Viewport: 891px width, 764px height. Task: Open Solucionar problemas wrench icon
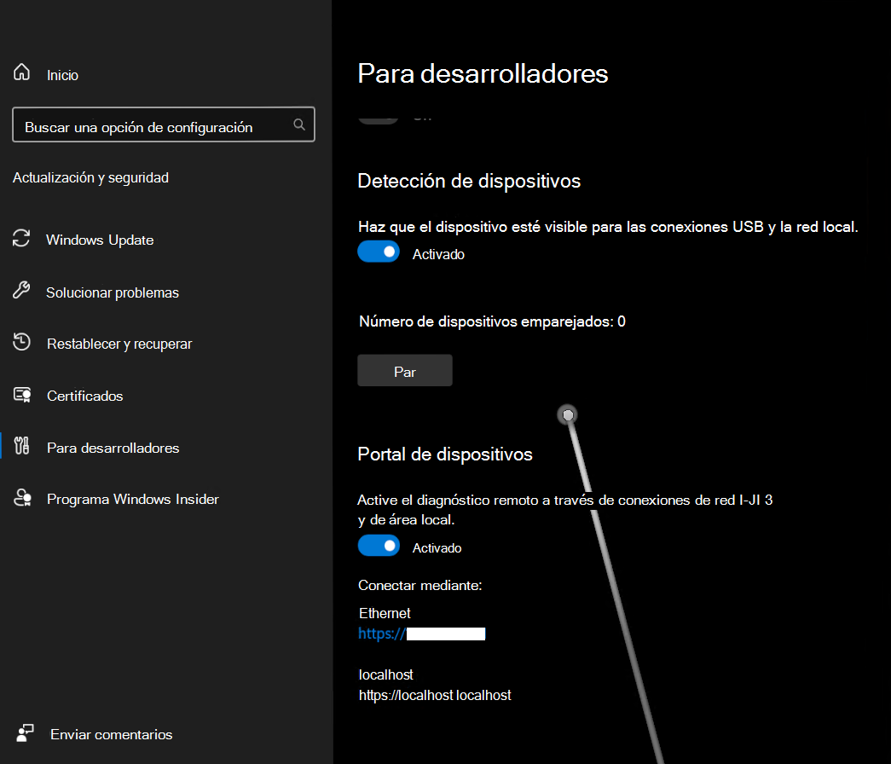pyautogui.click(x=20, y=292)
